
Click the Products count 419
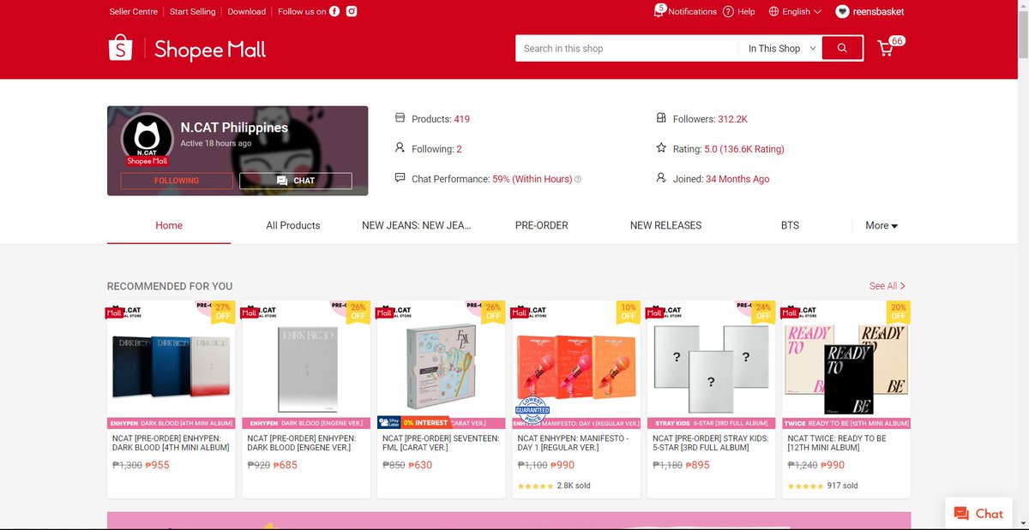pyautogui.click(x=462, y=119)
